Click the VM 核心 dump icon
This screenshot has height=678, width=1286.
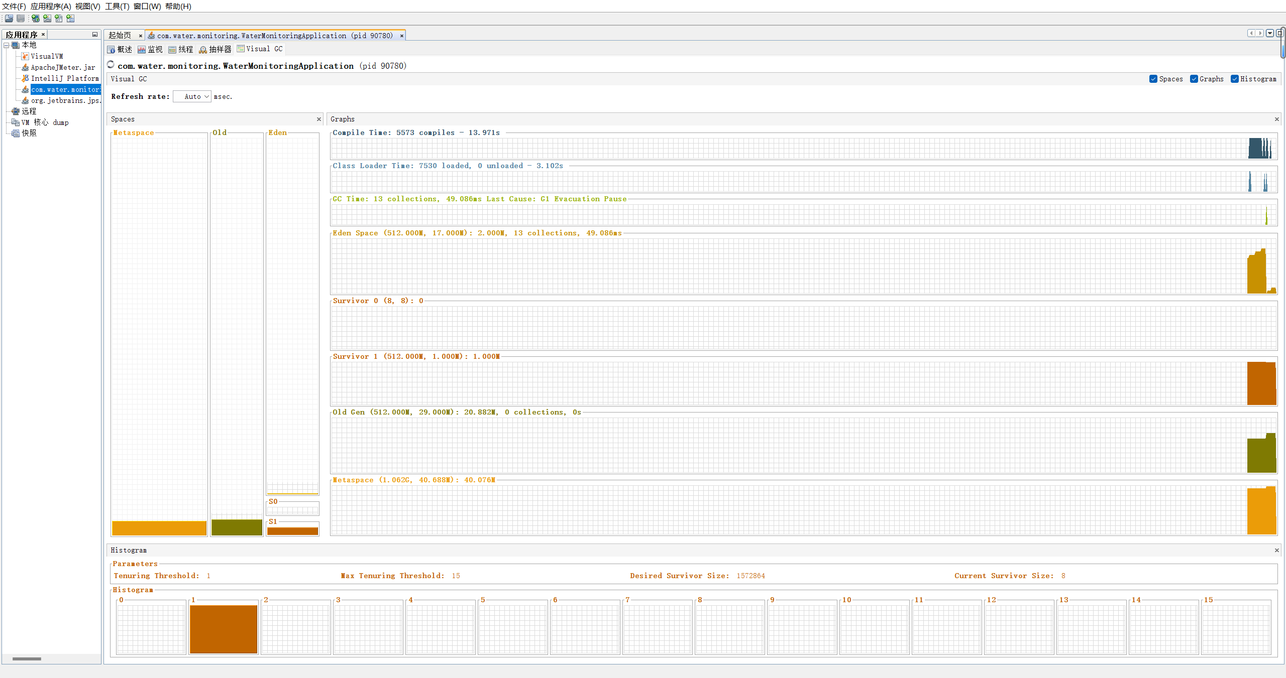16,122
